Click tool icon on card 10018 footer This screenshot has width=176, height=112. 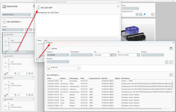(x=27, y=95)
